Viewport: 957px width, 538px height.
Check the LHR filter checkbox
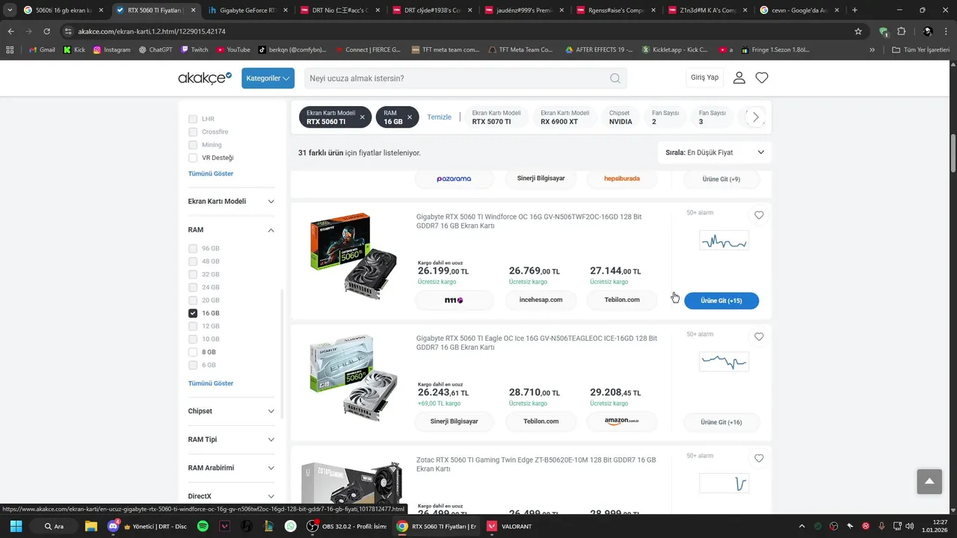[193, 119]
